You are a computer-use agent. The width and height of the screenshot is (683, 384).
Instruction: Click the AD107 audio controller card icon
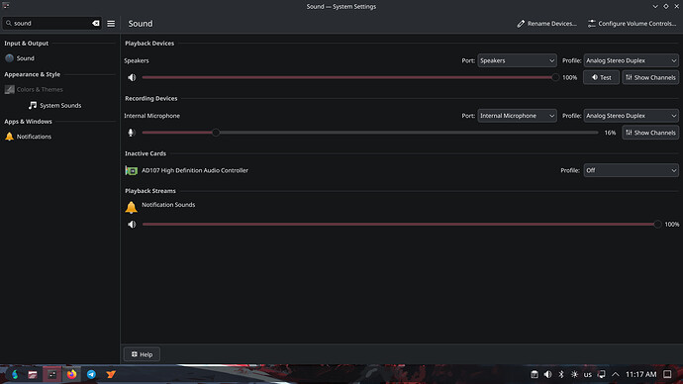point(131,170)
